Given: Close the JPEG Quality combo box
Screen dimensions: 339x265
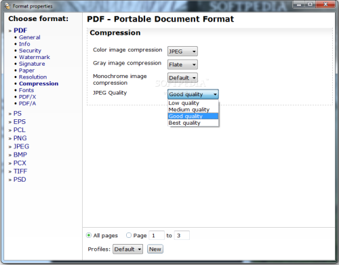Looking at the screenshot, I should point(193,94).
